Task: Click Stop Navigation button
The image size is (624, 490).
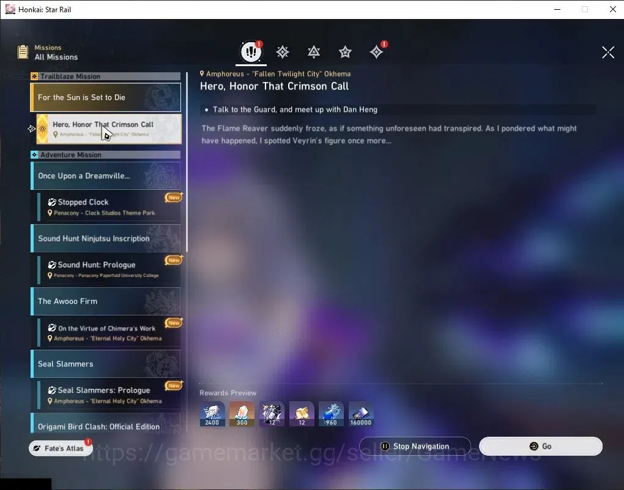Action: click(x=415, y=446)
